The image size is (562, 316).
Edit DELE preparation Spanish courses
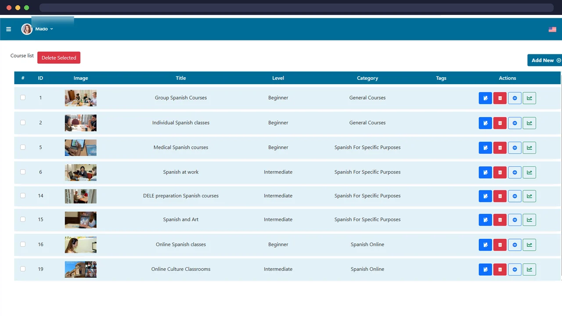tap(485, 196)
